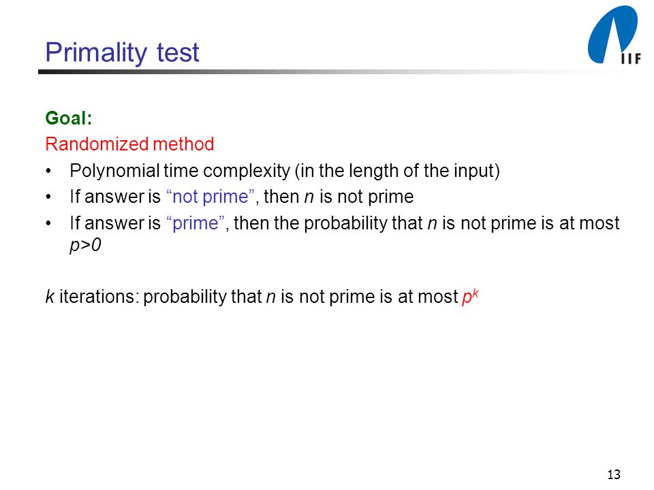Click the slide number 13
The image size is (654, 490).
coord(614,474)
